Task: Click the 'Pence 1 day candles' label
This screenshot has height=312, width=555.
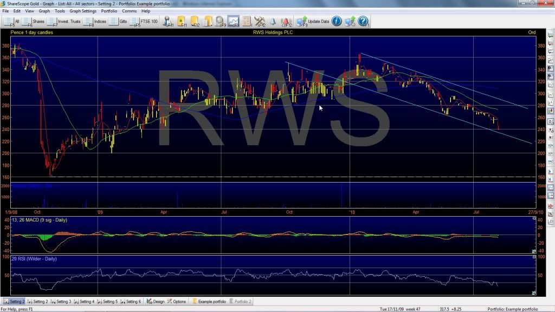Action: click(32, 32)
